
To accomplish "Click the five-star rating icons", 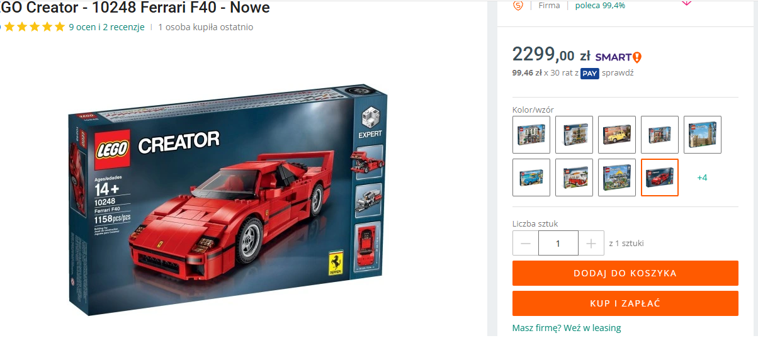I will (x=34, y=26).
